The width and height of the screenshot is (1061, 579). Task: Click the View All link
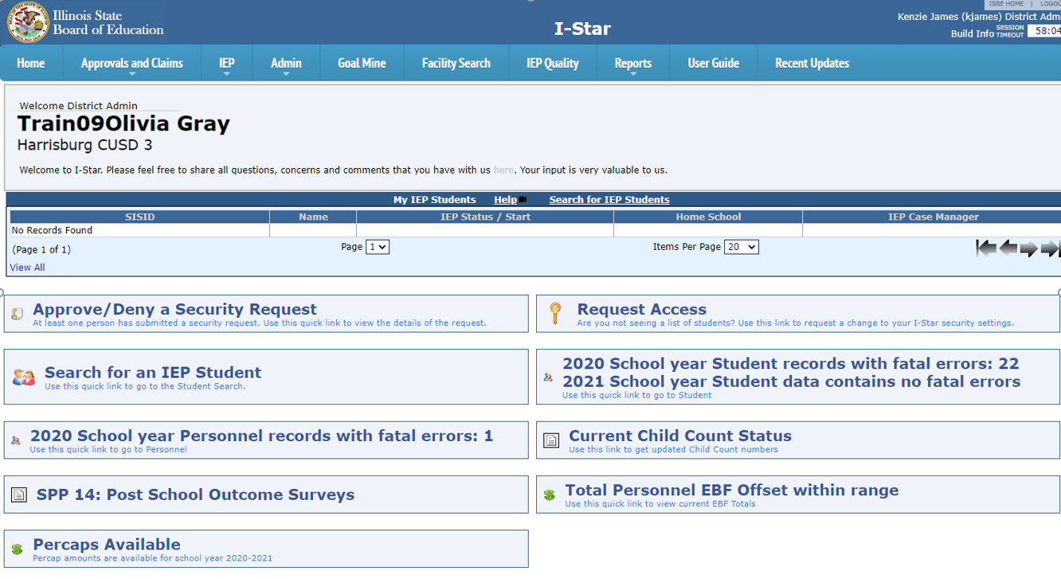click(27, 268)
